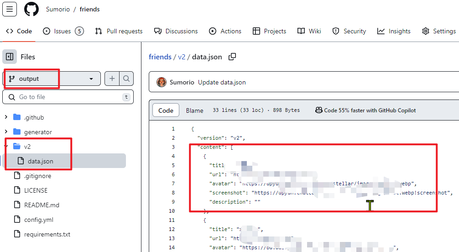Select the .github folder
459x252 pixels.
pos(29,117)
